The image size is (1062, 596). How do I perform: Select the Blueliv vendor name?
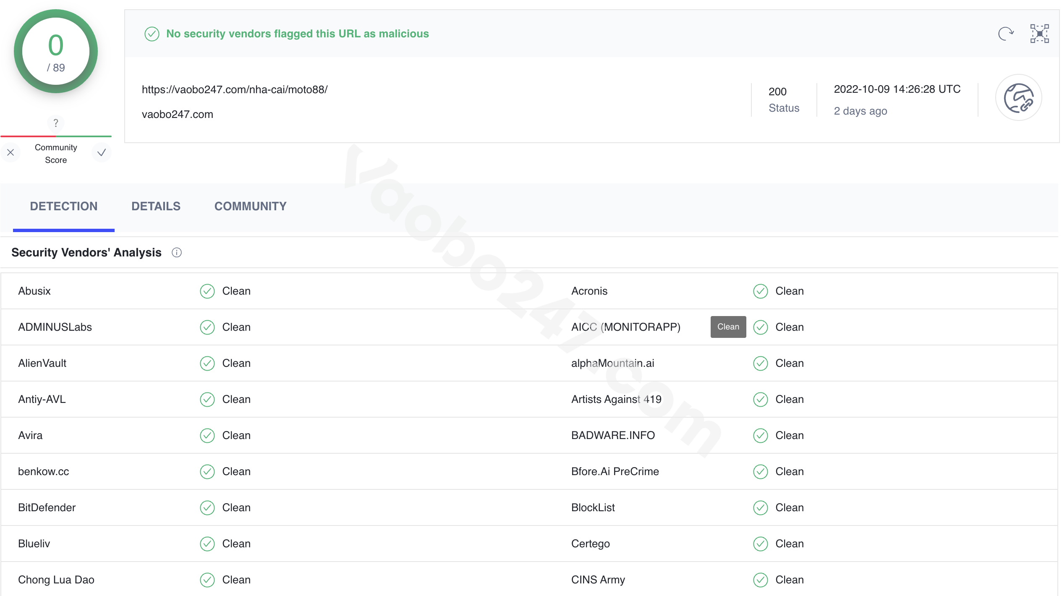pos(34,544)
